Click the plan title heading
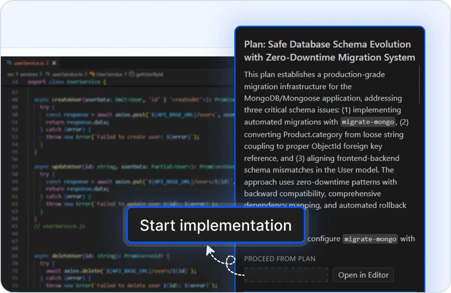This screenshot has width=451, height=293. pyautogui.click(x=329, y=51)
